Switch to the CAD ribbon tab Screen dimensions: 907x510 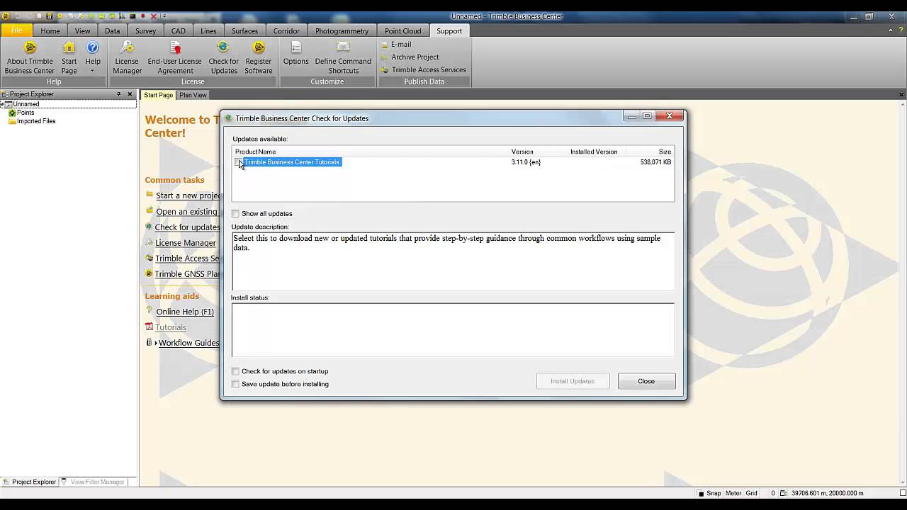pyautogui.click(x=179, y=30)
